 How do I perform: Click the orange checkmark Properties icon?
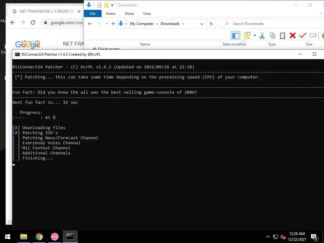pos(302,35)
